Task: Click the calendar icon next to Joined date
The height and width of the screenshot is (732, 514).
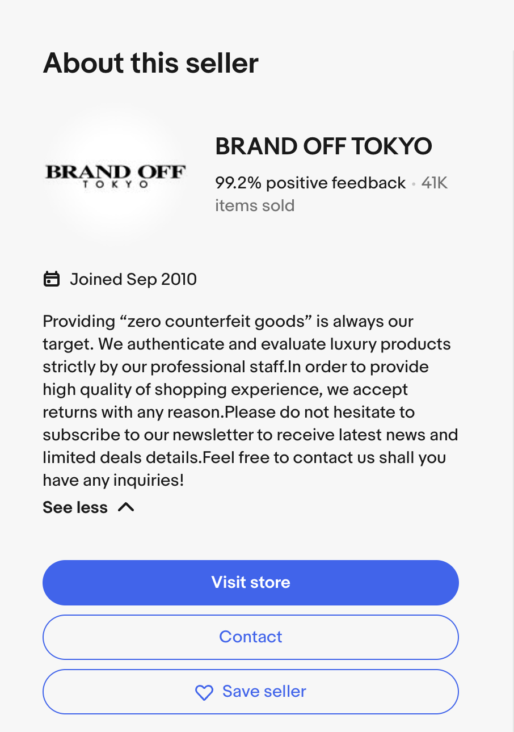Action: point(52,279)
